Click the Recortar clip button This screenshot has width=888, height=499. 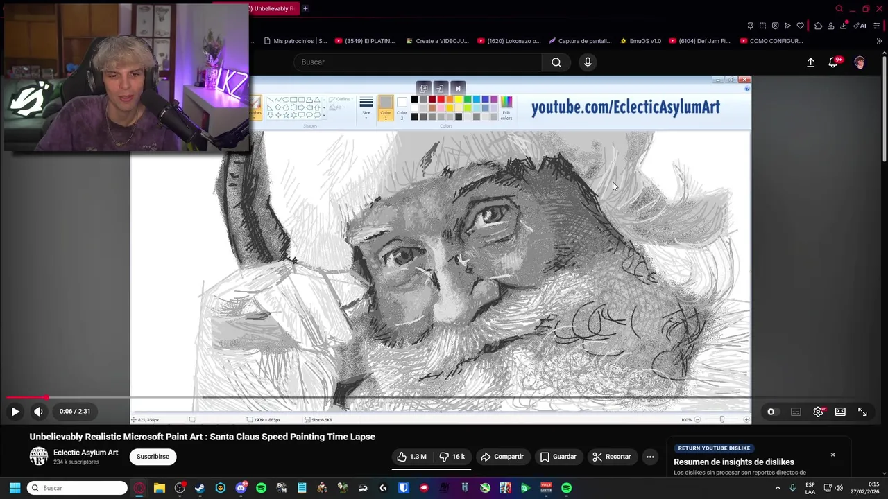click(x=612, y=457)
